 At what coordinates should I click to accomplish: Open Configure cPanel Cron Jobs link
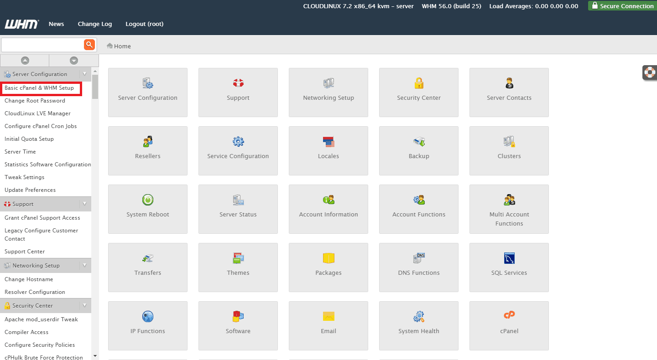pos(41,126)
